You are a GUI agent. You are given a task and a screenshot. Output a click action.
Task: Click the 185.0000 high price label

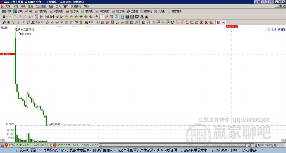[25, 34]
